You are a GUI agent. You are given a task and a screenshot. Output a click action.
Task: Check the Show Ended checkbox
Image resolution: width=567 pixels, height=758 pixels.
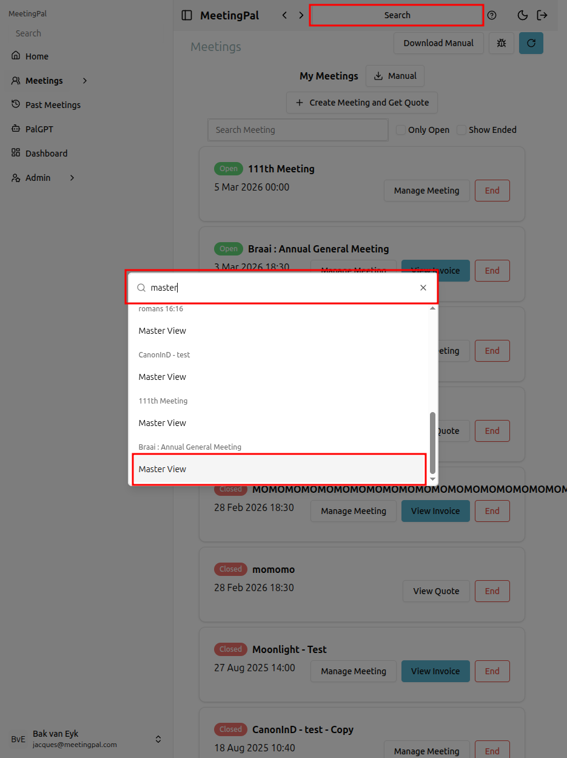pos(461,129)
